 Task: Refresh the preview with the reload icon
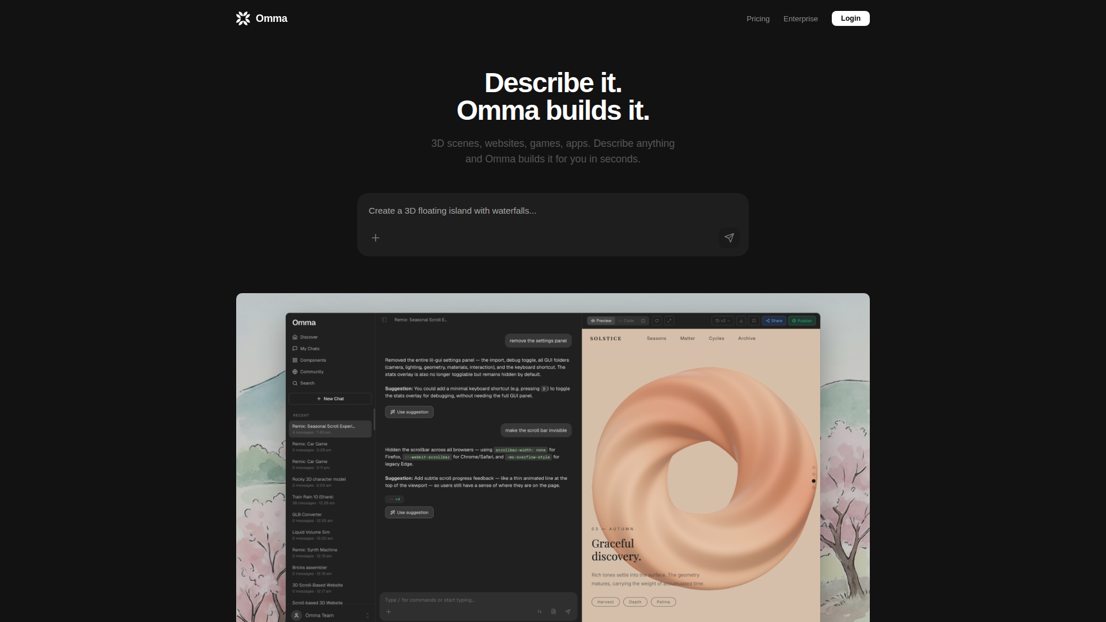pos(657,321)
